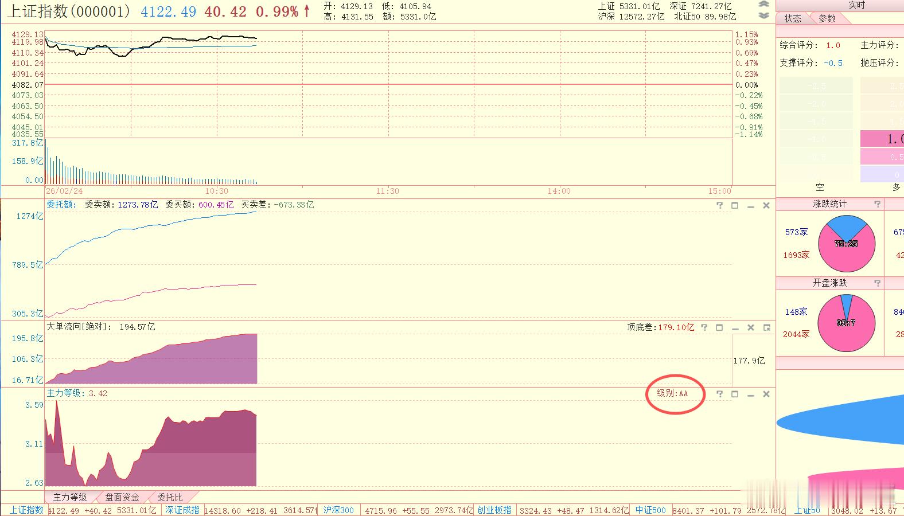904x516 pixels.
Task: Click the 2044家 count in 开盘涨跌
Action: pyautogui.click(x=796, y=334)
